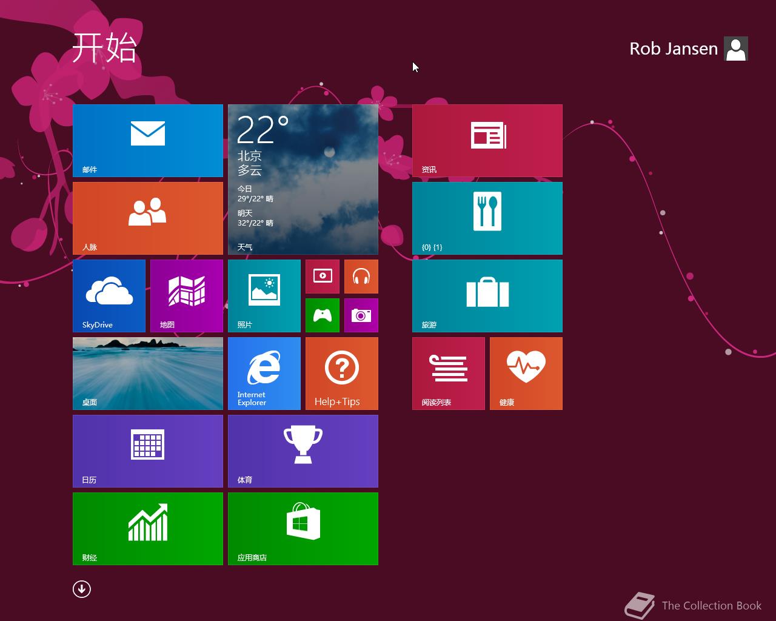Show all apps with the down arrow
The height and width of the screenshot is (621, 776).
(x=82, y=589)
